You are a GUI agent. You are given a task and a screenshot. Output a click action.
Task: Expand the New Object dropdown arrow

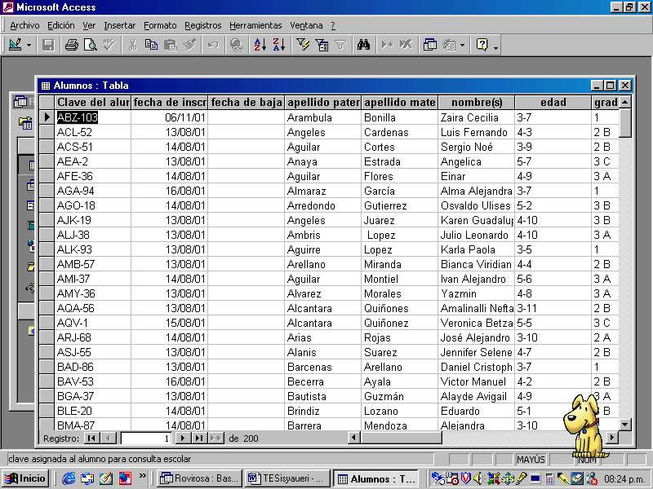tap(463, 45)
